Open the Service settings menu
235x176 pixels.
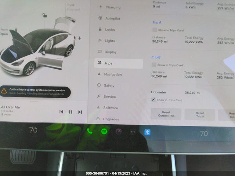(x=106, y=96)
